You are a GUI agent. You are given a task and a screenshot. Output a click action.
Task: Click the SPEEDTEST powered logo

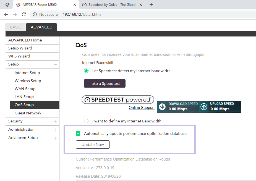pos(118,99)
